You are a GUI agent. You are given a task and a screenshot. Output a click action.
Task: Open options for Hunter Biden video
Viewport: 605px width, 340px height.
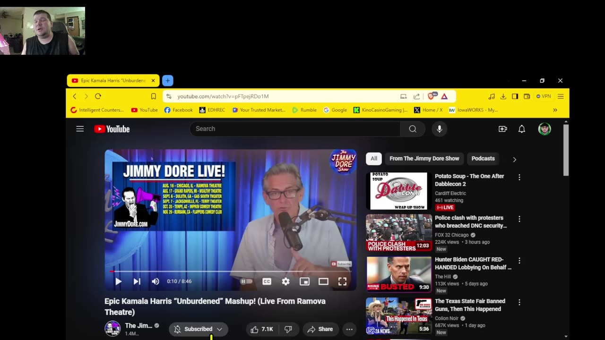tap(519, 261)
